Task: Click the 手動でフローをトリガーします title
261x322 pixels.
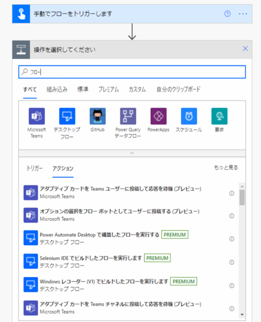Action: tap(73, 14)
